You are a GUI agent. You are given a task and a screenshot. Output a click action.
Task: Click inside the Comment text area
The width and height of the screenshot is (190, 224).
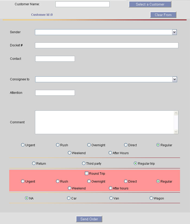[x=104, y=122]
